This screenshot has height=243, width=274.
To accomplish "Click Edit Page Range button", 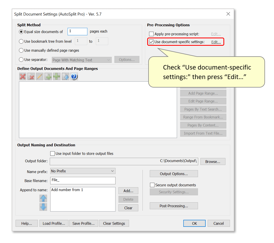I will coord(203,101).
